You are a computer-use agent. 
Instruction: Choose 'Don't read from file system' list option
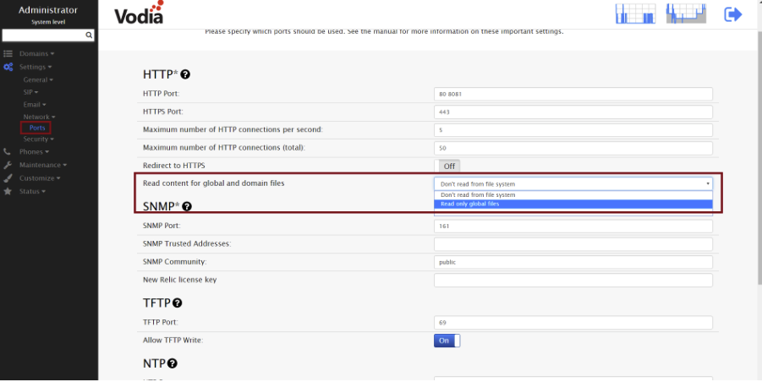[573, 194]
